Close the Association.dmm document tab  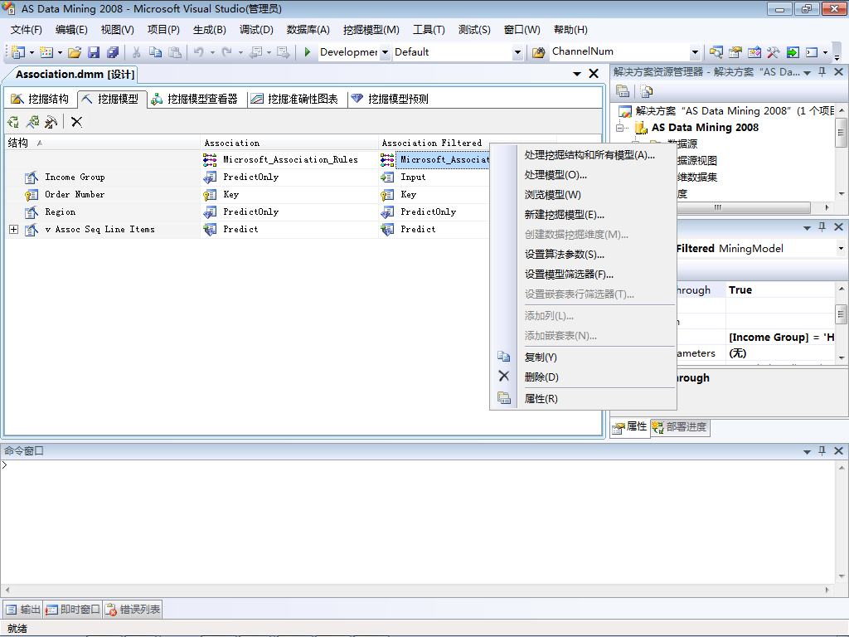click(594, 74)
